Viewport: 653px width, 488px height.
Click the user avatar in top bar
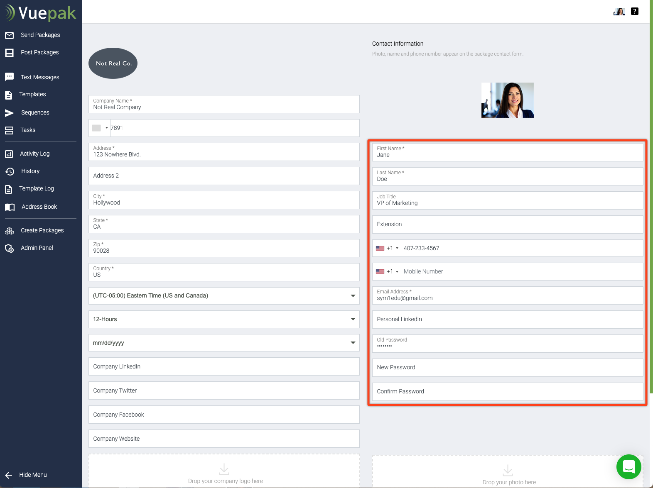coord(619,12)
